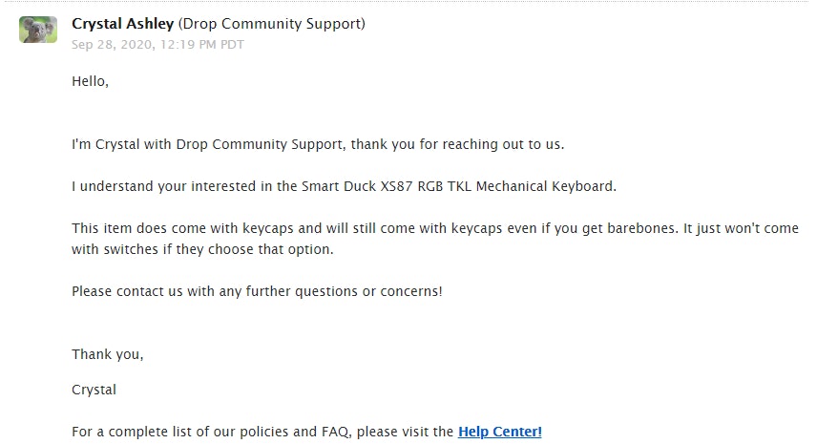Click "PDT" in the timestamp
The height and width of the screenshot is (444, 817).
coord(232,44)
